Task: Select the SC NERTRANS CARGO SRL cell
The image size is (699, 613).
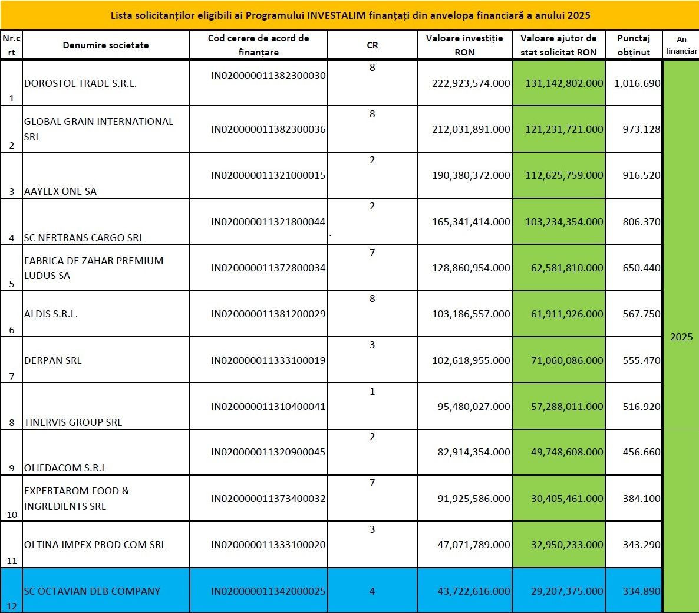Action: (x=84, y=238)
